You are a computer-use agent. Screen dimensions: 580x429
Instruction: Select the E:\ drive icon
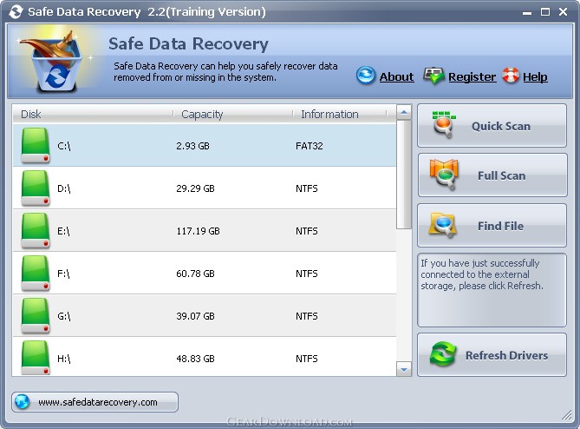(36, 231)
